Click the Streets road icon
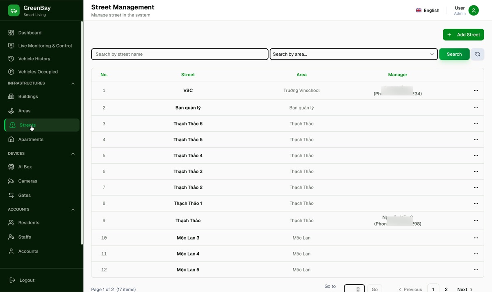 pyautogui.click(x=12, y=125)
